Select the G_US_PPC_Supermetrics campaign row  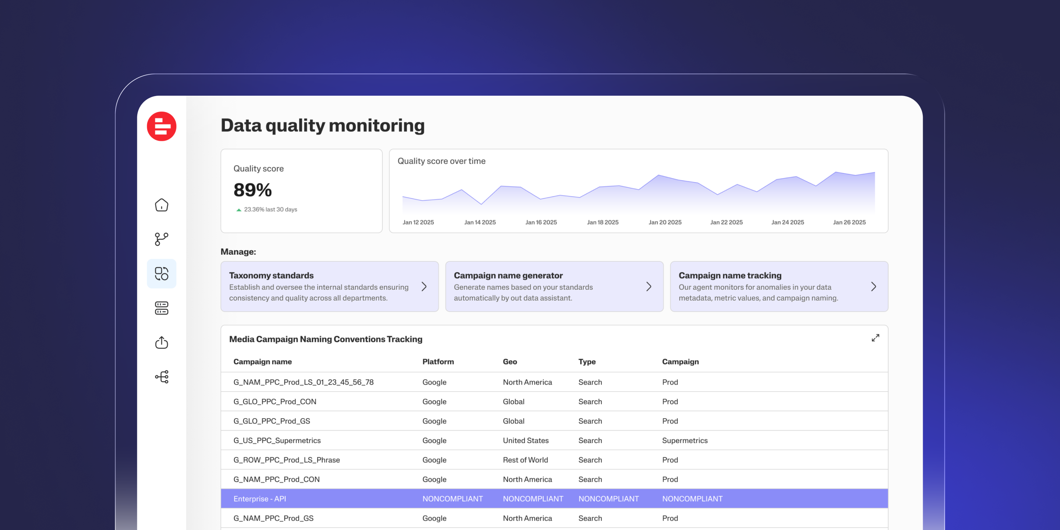point(277,440)
